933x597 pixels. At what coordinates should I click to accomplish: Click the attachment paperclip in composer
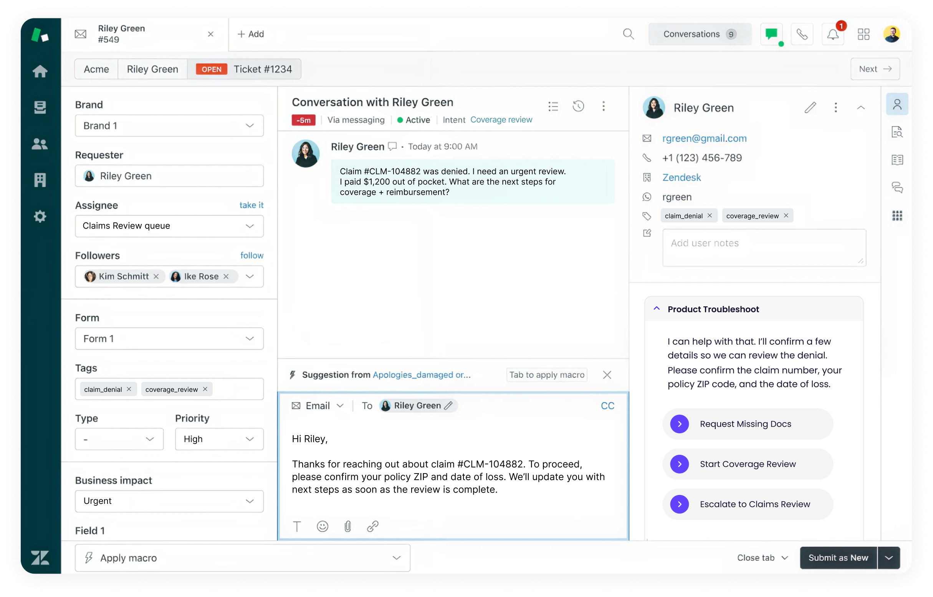[x=347, y=526]
